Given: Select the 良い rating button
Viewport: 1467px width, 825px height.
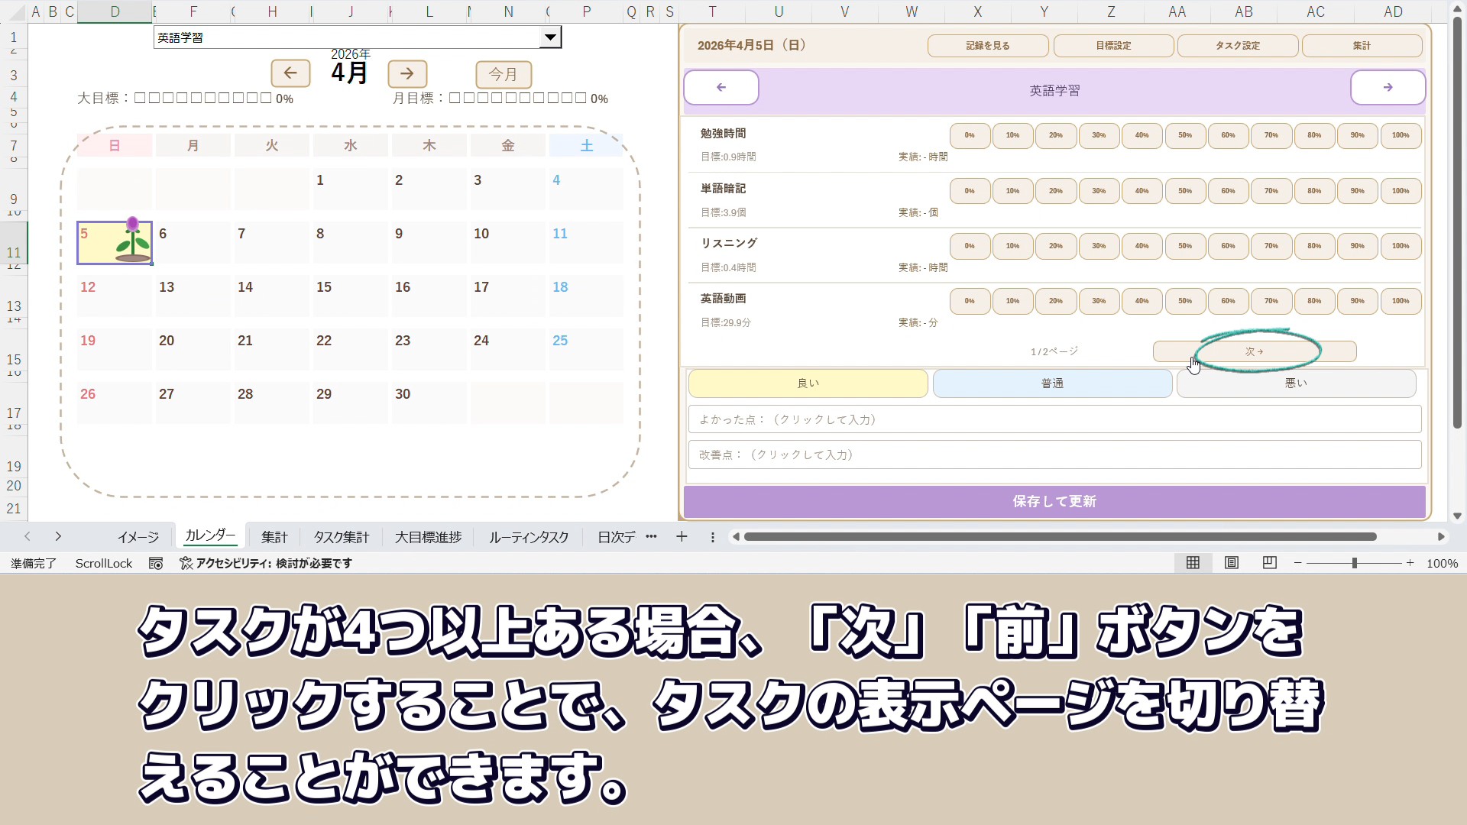Looking at the screenshot, I should tap(808, 383).
